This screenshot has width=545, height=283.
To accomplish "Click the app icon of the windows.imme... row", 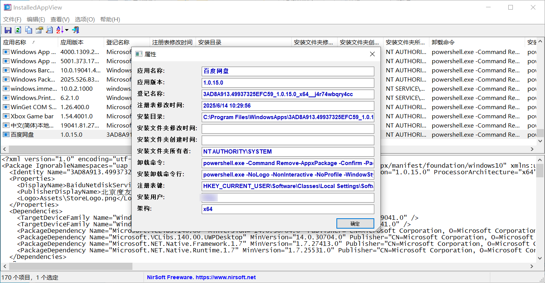I will click(x=6, y=89).
